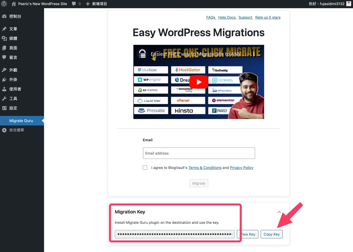Click the Migrate button
Screen dimensions: 353x252
(x=199, y=183)
